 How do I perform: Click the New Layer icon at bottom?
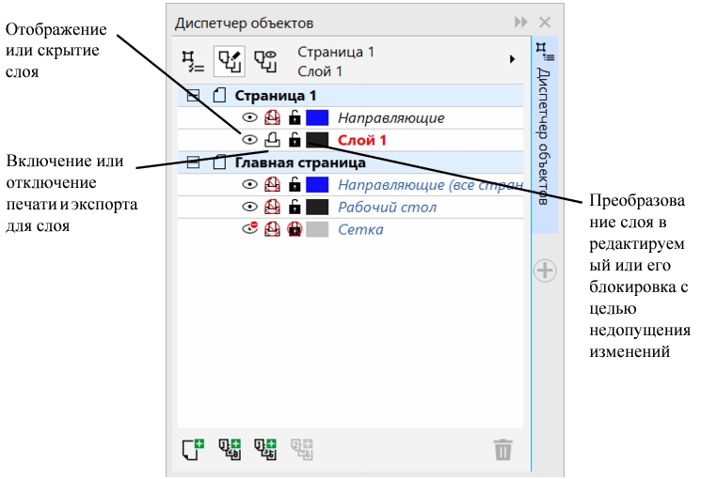(193, 449)
